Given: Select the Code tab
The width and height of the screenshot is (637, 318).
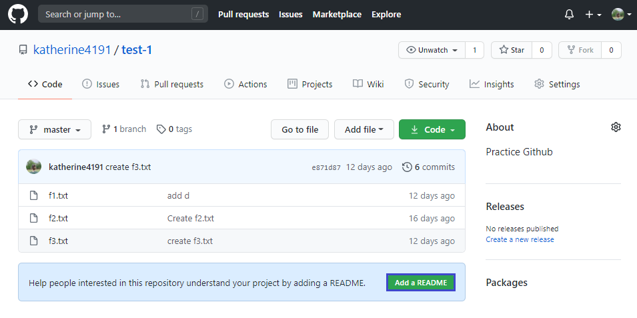Looking at the screenshot, I should pyautogui.click(x=45, y=84).
